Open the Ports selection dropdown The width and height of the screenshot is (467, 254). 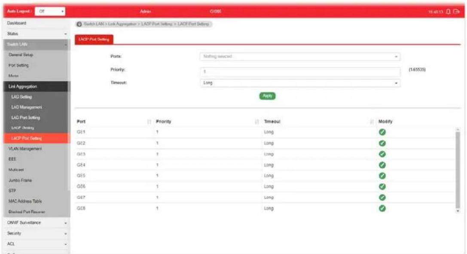click(300, 57)
